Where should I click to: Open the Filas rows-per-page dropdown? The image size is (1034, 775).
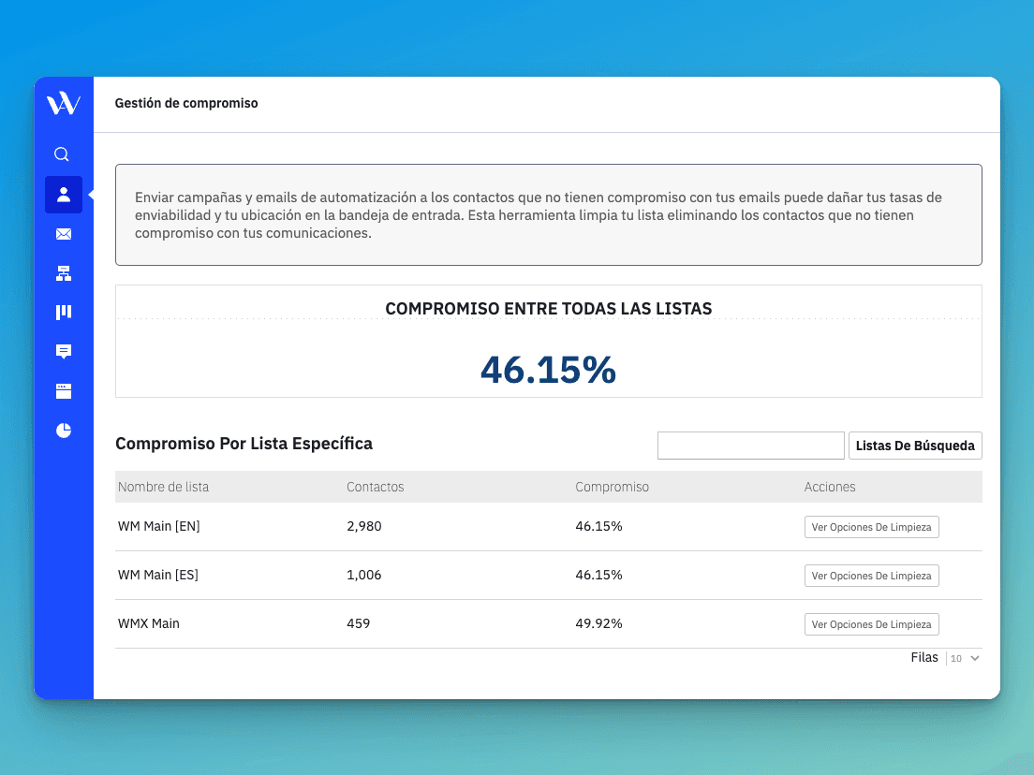pyautogui.click(x=965, y=658)
